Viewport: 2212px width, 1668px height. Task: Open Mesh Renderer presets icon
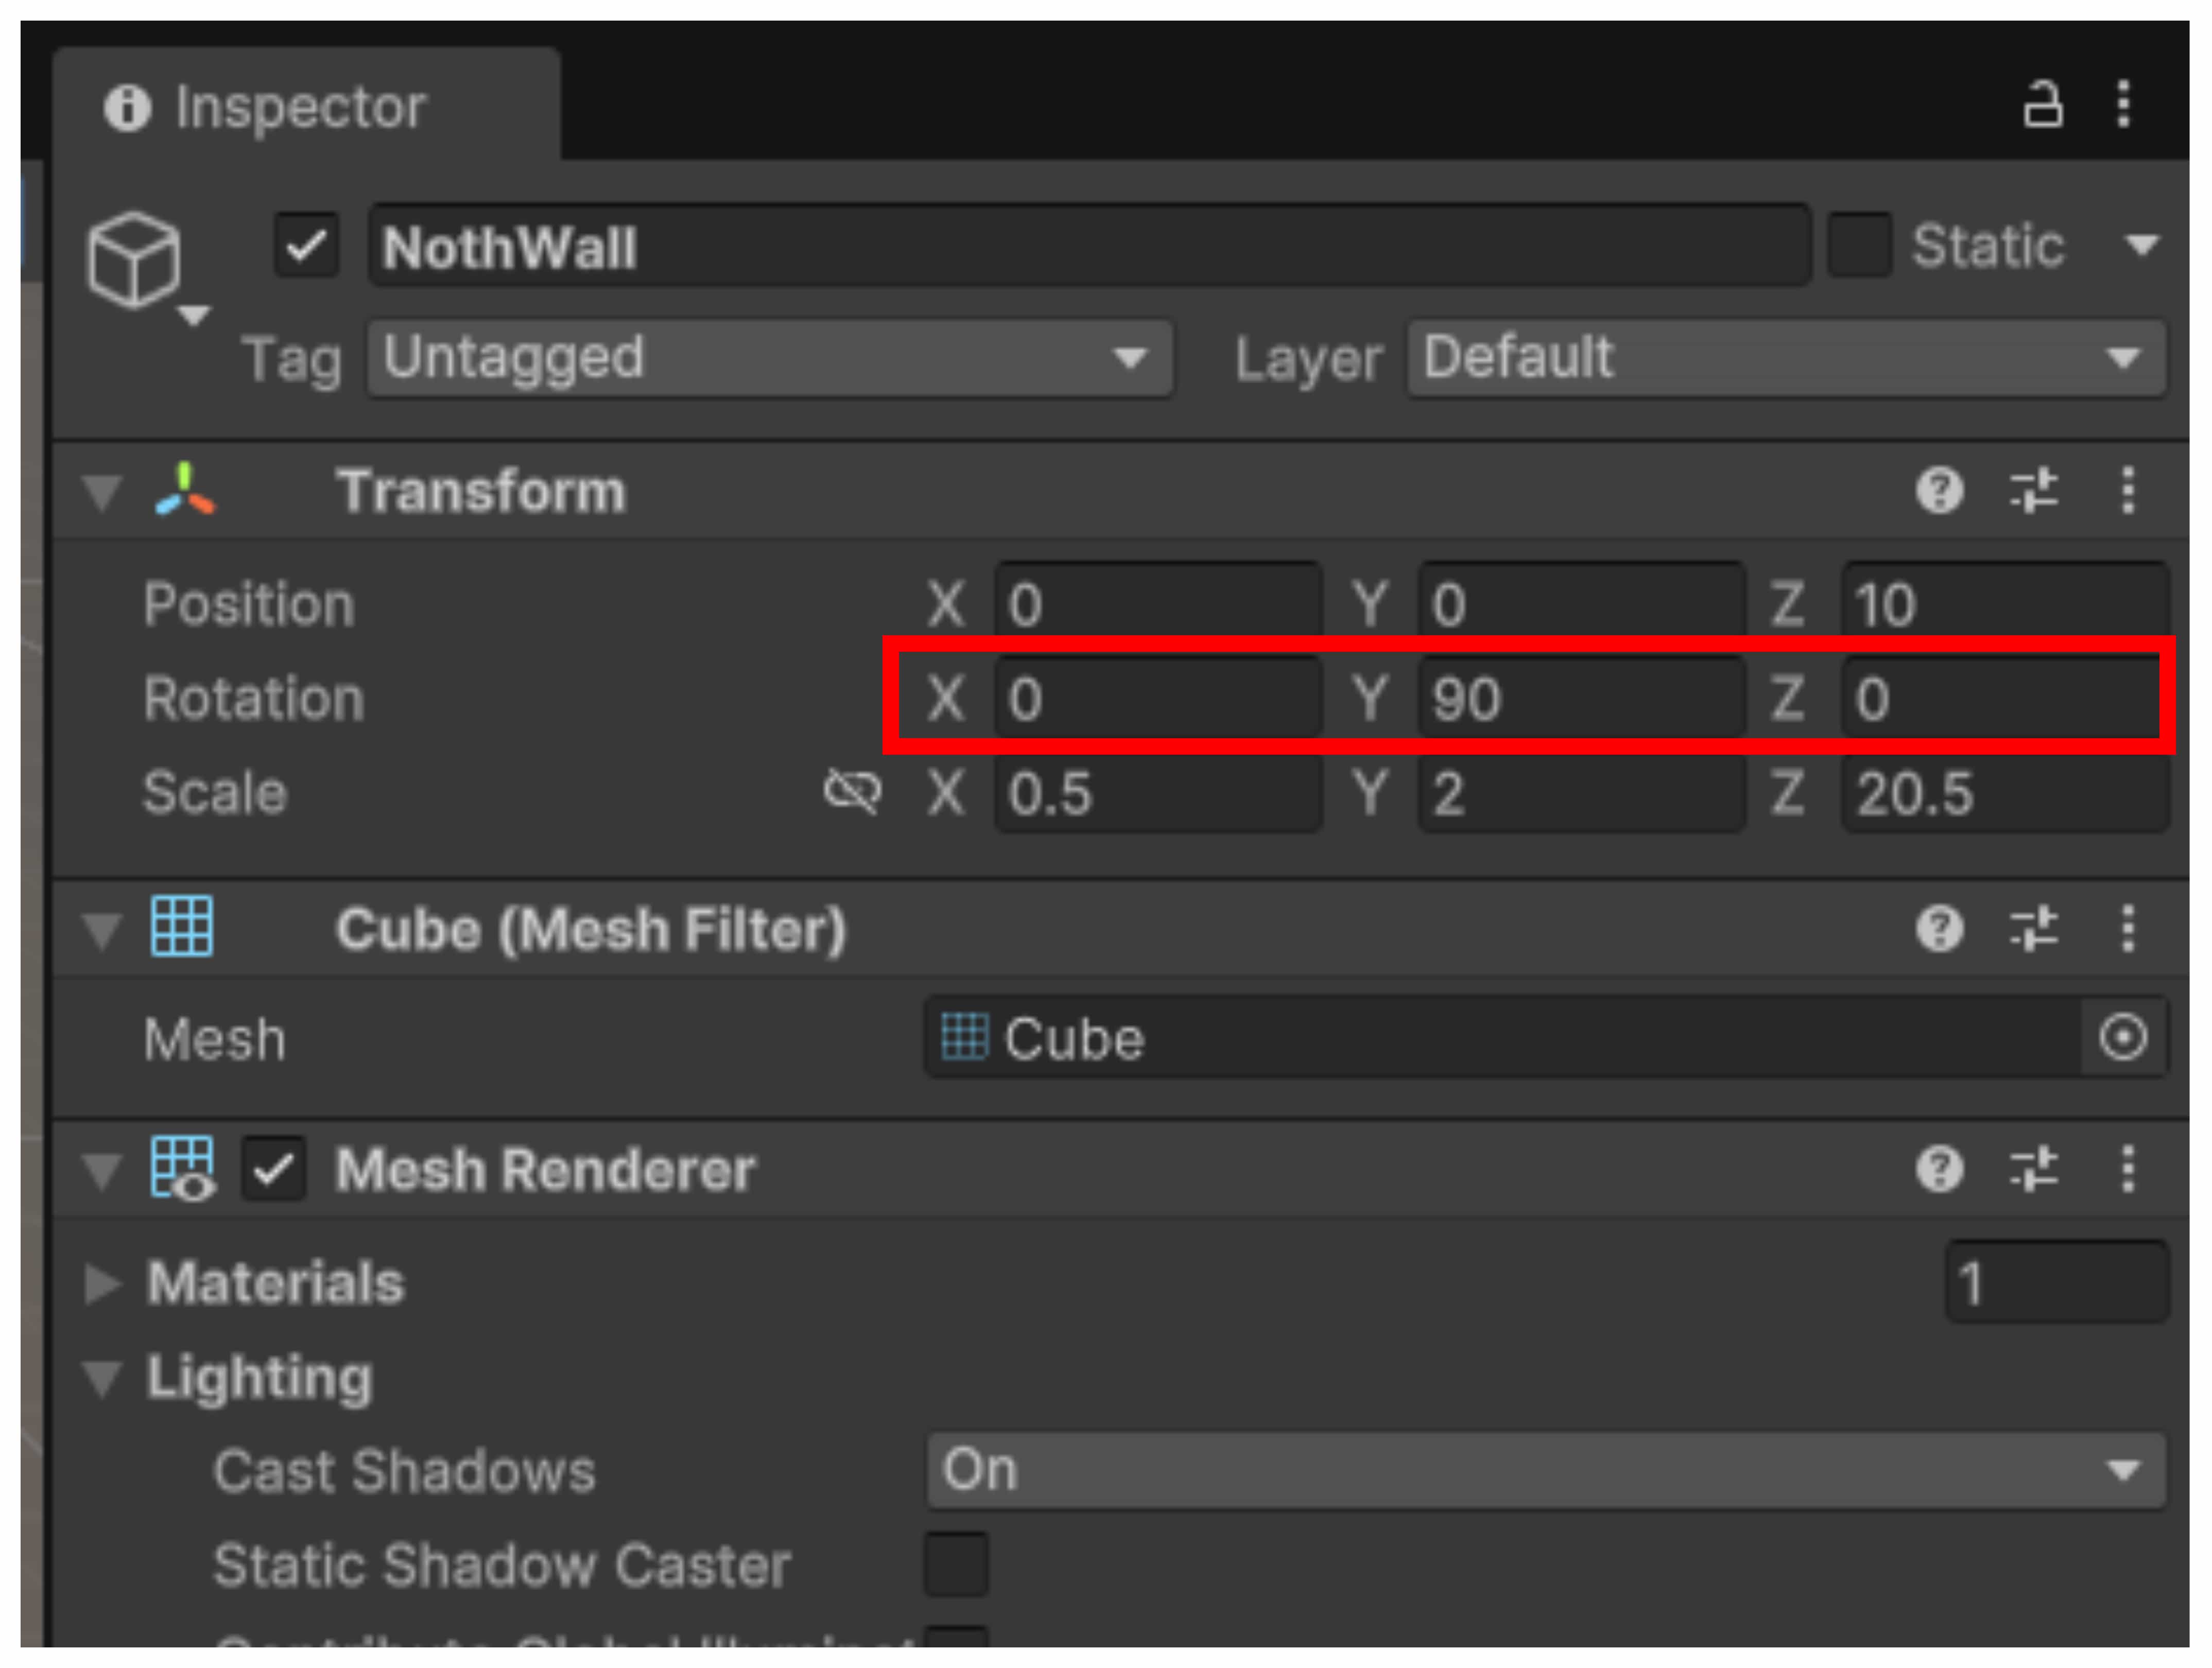pyautogui.click(x=2034, y=1169)
